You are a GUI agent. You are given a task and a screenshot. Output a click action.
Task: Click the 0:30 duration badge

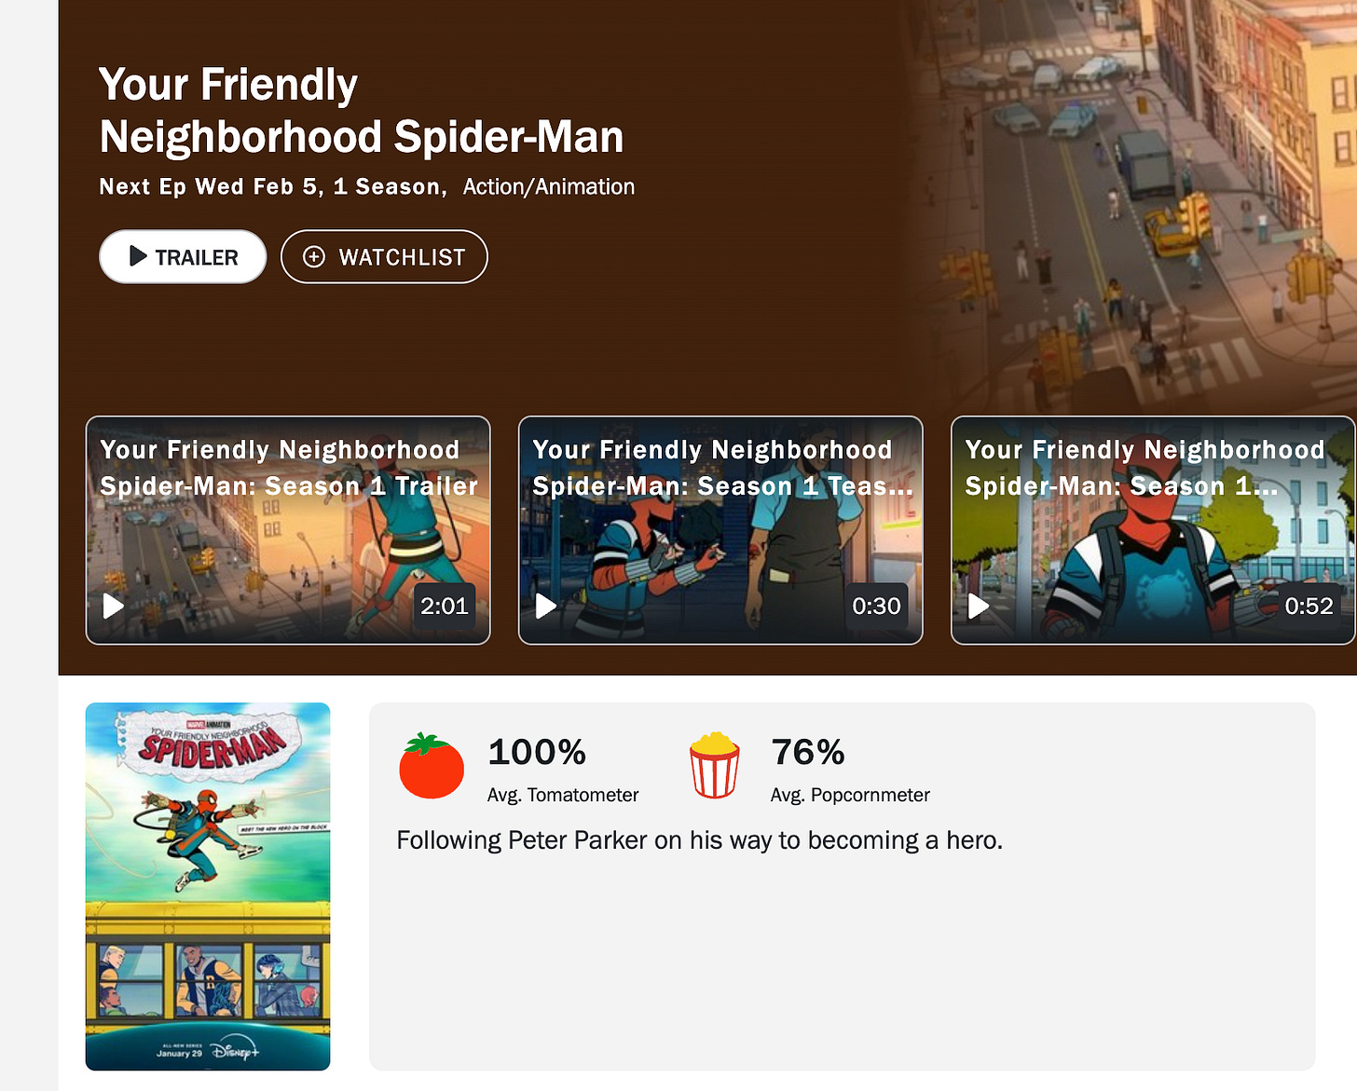(x=877, y=607)
